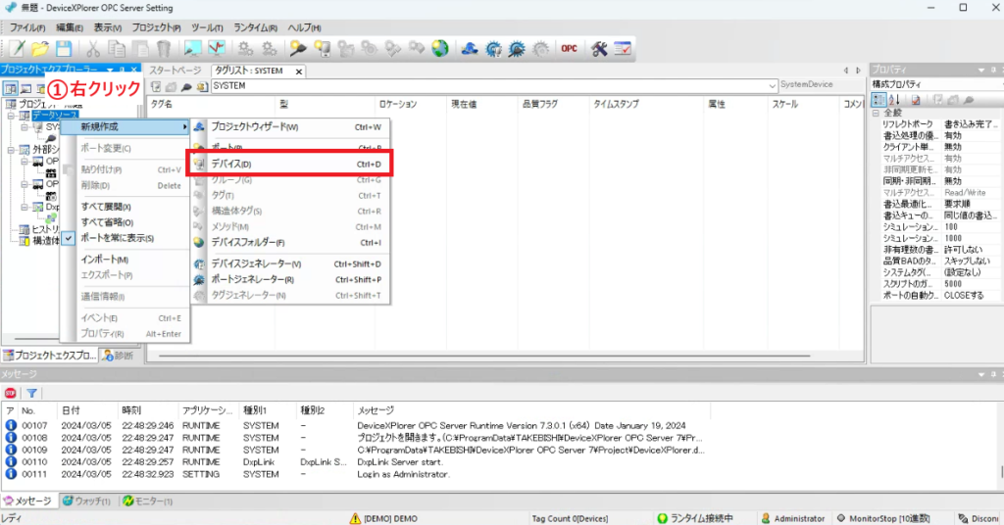Select 新規作成 in the context menu

(x=125, y=126)
